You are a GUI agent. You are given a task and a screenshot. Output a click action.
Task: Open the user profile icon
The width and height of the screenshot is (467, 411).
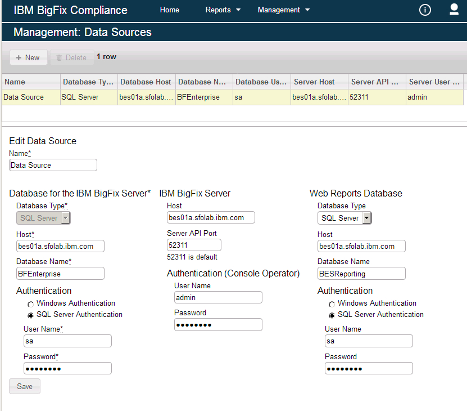[454, 10]
